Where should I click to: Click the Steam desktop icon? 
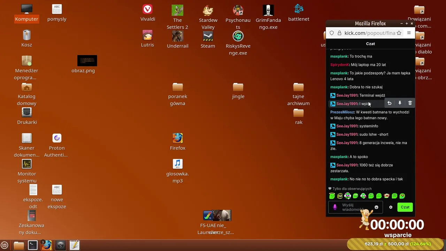pos(208,39)
